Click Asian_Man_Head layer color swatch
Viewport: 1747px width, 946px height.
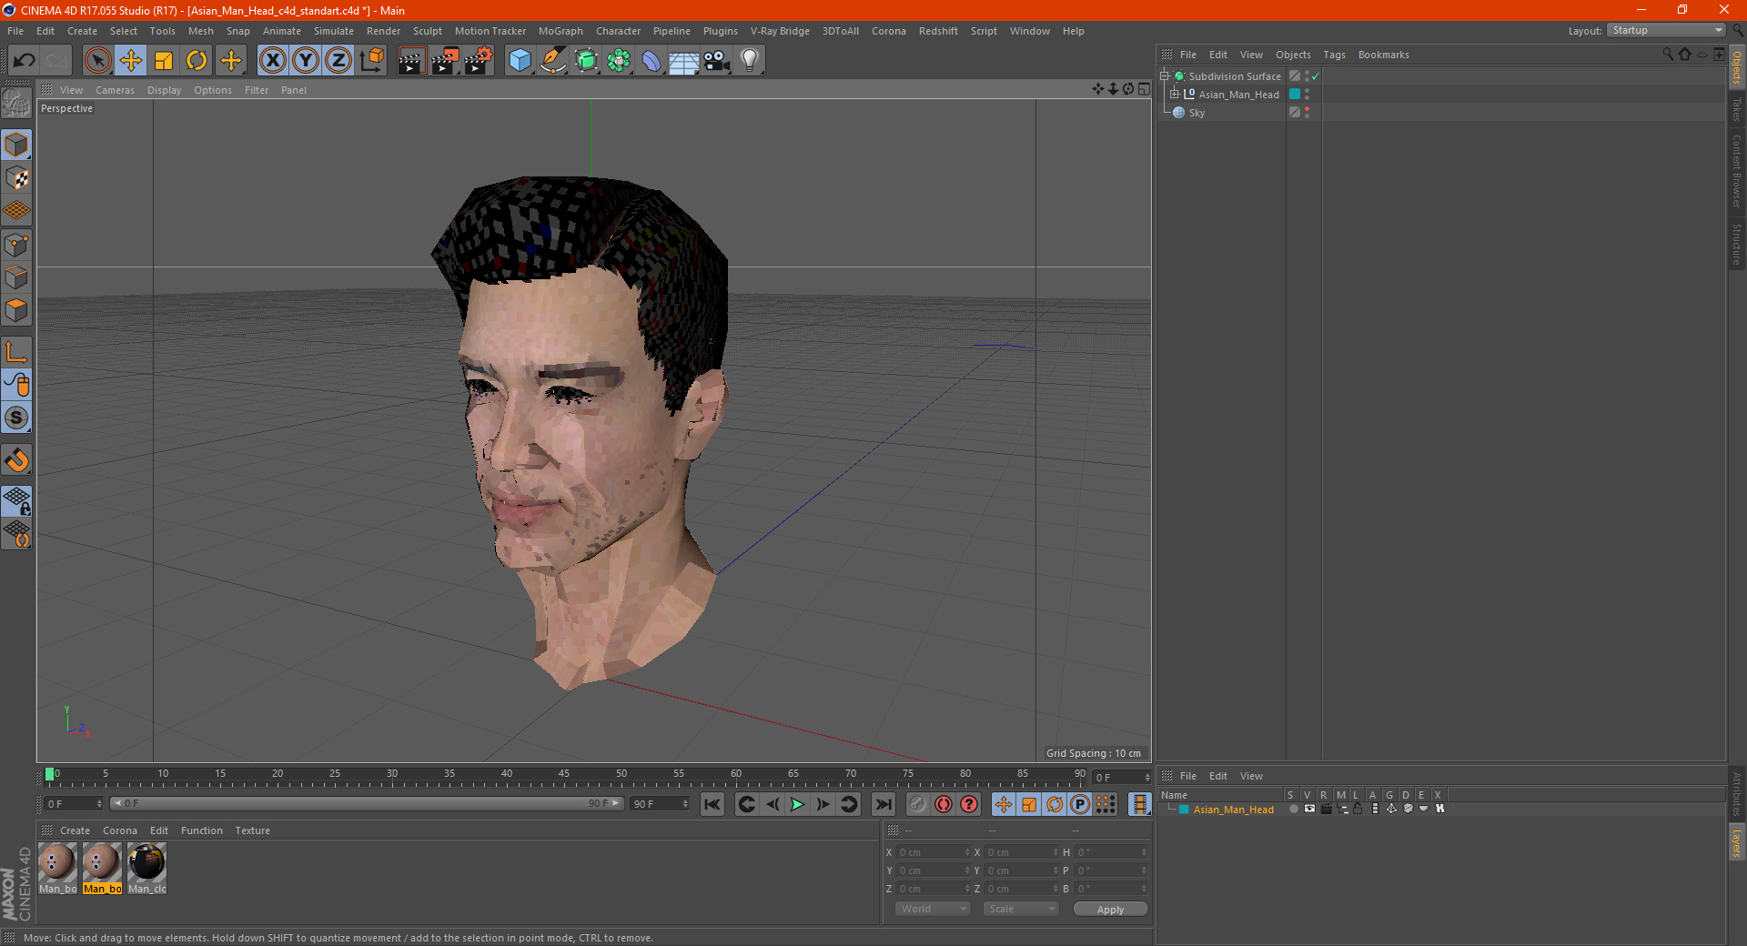point(1184,810)
